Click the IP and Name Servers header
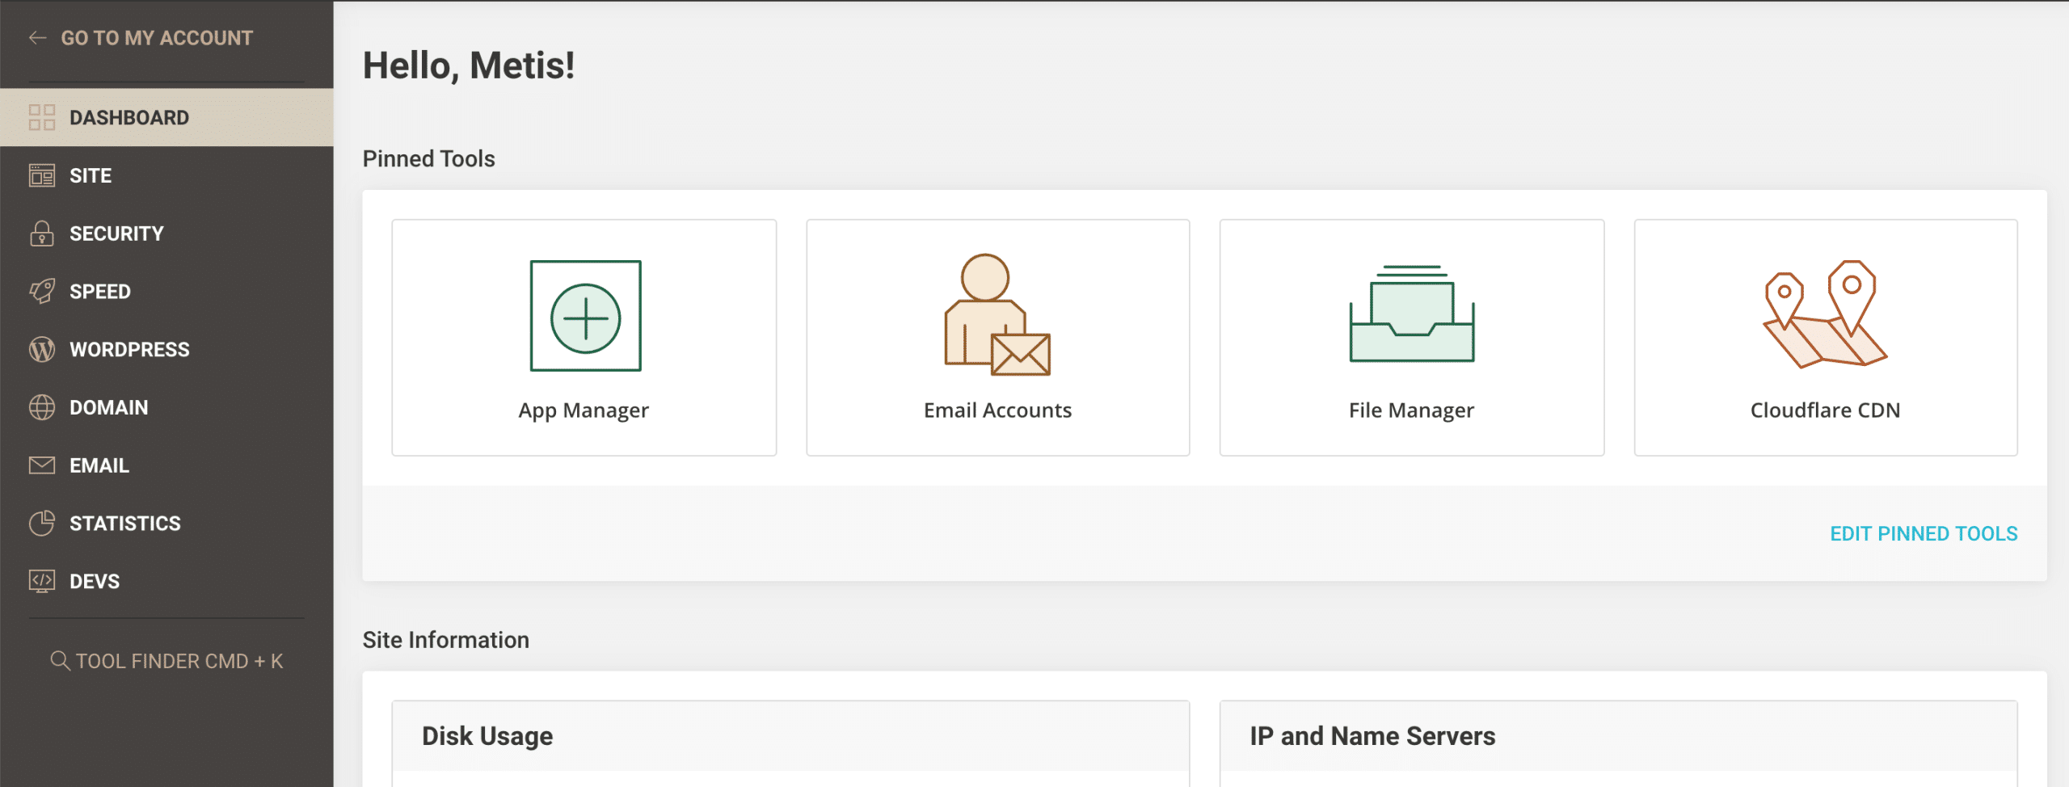2069x787 pixels. tap(1618, 736)
